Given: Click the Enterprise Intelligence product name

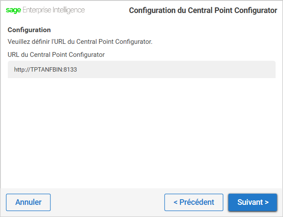Looking at the screenshot, I should [x=53, y=10].
